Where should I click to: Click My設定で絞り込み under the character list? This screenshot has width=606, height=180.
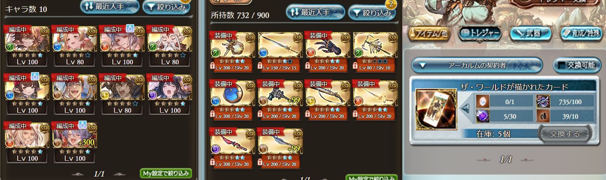pos(165,174)
